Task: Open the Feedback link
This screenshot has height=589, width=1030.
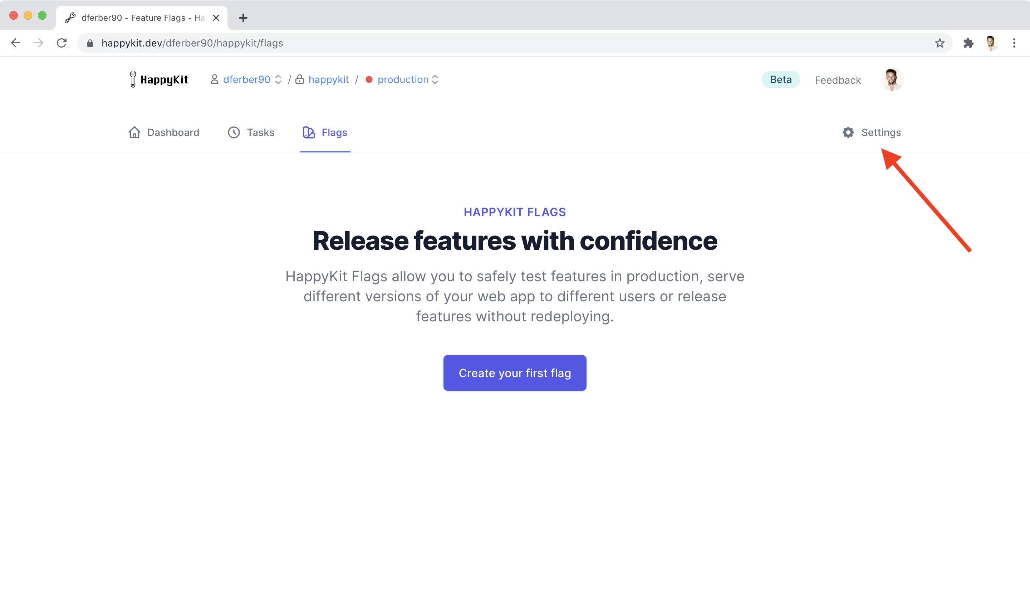Action: pyautogui.click(x=838, y=80)
